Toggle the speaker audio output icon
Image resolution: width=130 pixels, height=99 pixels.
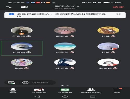(24, 7)
